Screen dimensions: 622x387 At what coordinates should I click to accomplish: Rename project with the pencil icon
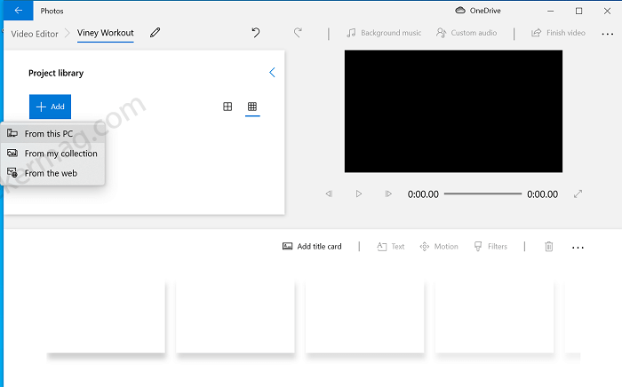pos(155,33)
